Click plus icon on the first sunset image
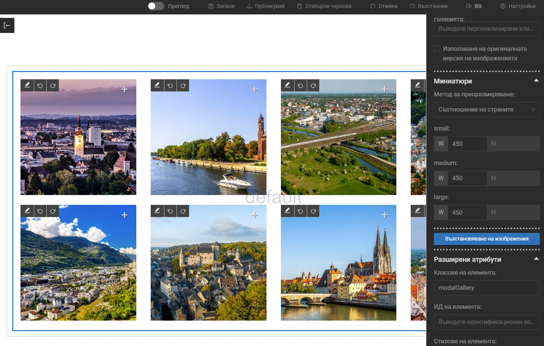This screenshot has height=346, width=544. coord(124,90)
